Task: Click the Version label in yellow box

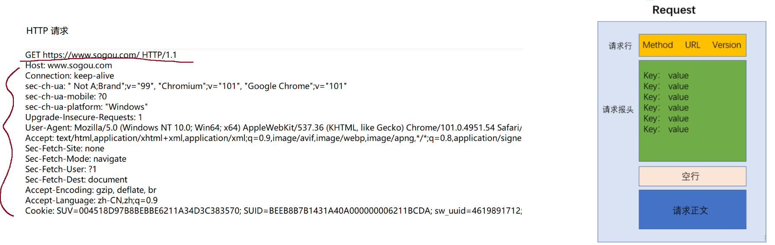Action: (x=726, y=45)
